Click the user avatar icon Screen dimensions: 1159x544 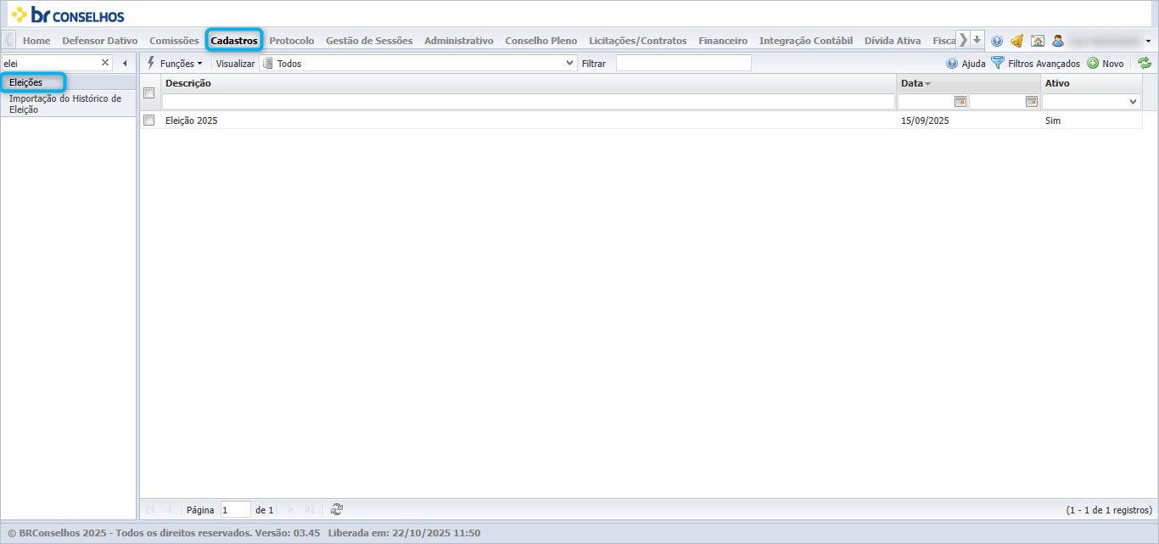1058,41
